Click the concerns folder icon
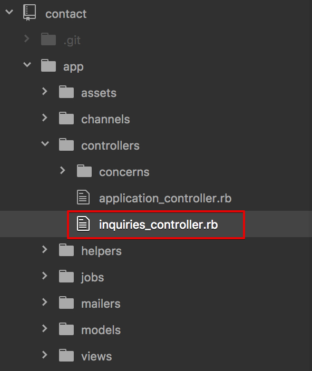The height and width of the screenshot is (371, 312). click(x=84, y=171)
